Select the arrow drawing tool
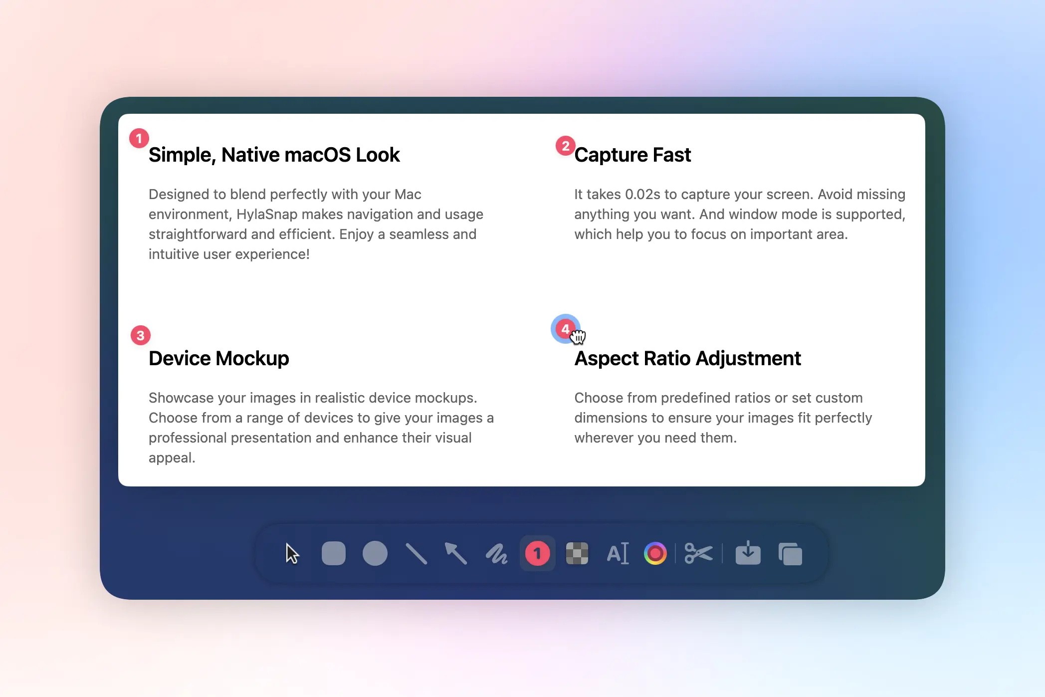Screen dimensions: 1045x697 [456, 553]
